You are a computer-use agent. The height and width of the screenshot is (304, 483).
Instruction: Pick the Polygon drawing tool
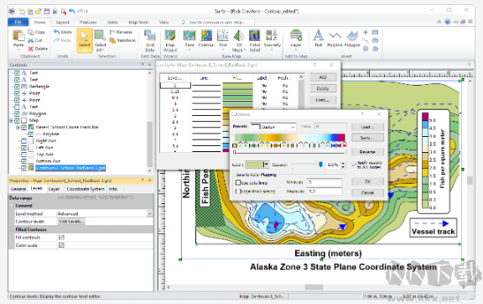(352, 39)
